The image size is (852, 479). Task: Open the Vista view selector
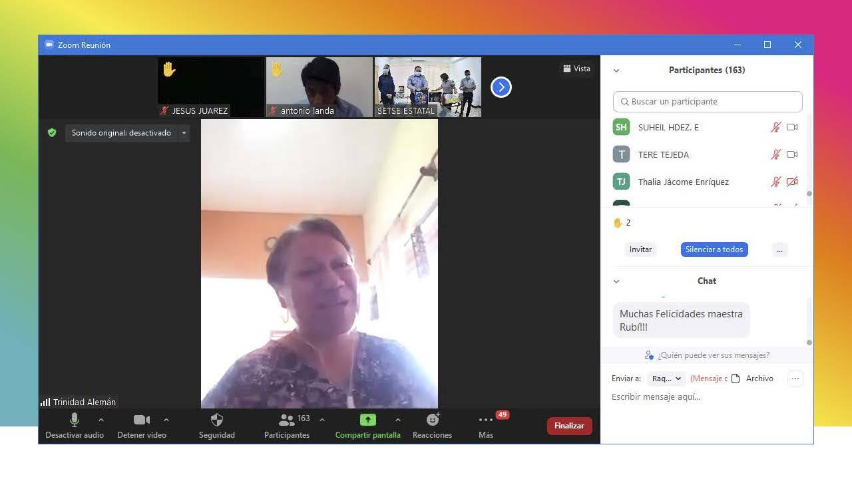click(576, 69)
